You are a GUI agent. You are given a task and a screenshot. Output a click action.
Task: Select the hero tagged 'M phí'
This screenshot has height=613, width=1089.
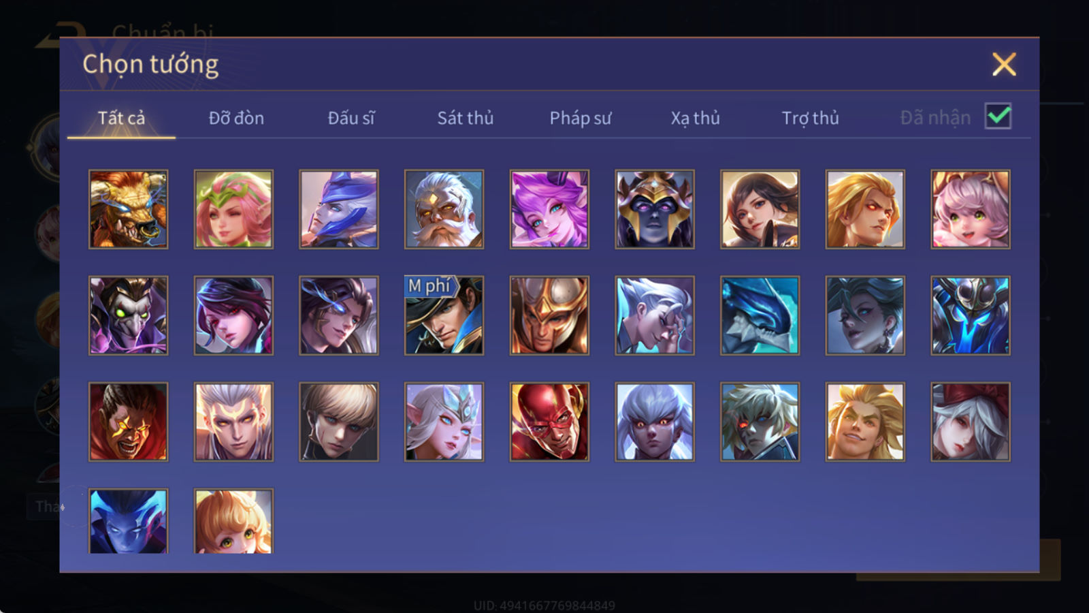444,315
